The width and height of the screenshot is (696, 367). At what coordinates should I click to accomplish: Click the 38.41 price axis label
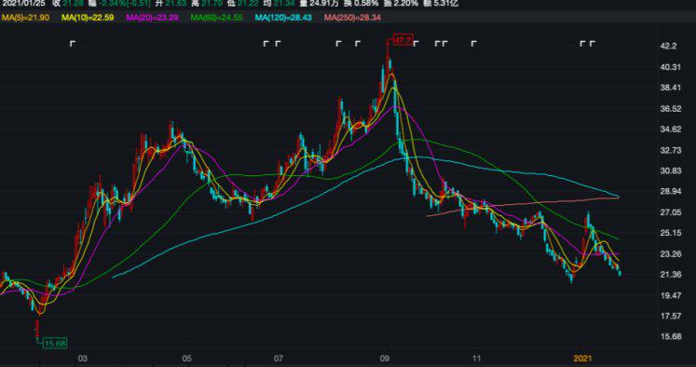(x=671, y=88)
